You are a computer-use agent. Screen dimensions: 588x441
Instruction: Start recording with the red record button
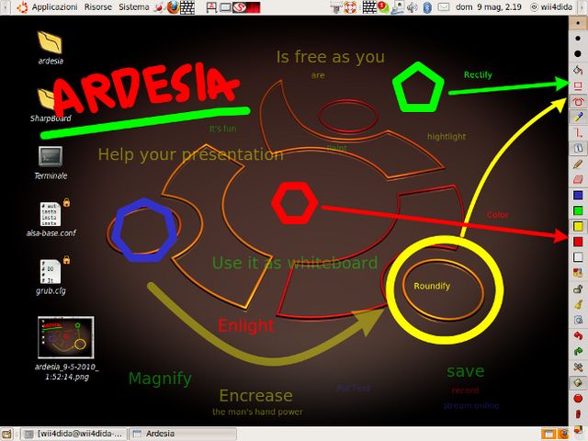pyautogui.click(x=578, y=398)
